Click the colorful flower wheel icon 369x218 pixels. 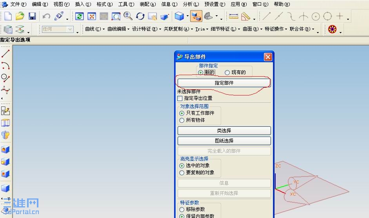[332, 29]
